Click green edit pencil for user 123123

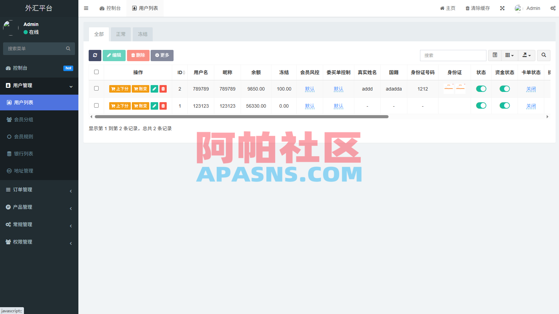click(154, 106)
